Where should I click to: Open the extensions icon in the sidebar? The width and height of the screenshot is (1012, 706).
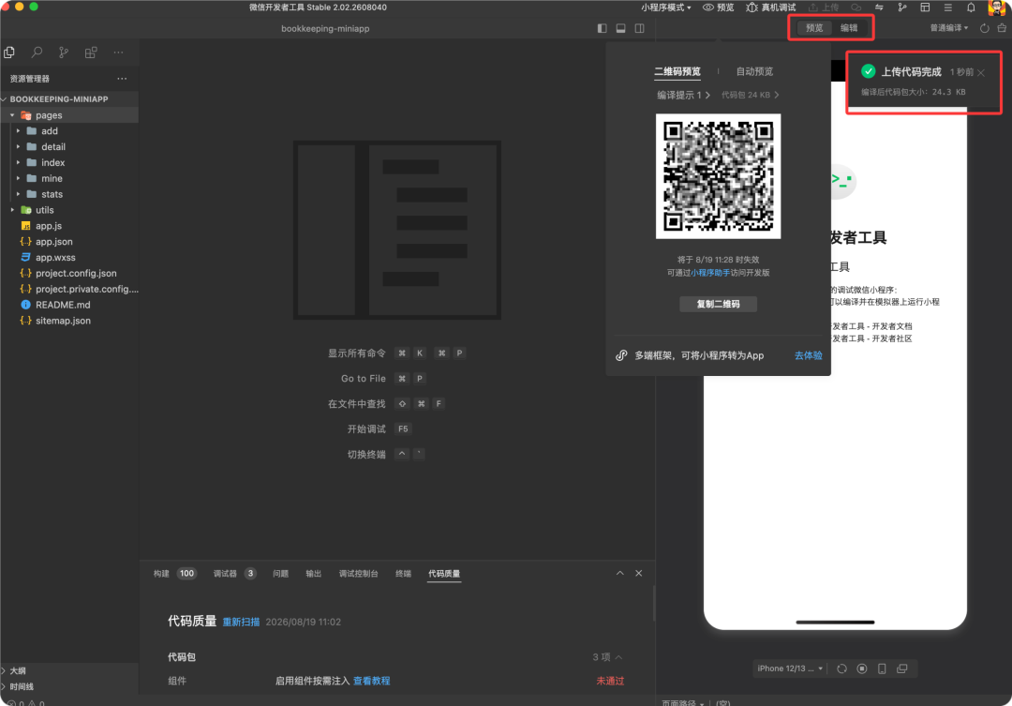[x=91, y=53]
